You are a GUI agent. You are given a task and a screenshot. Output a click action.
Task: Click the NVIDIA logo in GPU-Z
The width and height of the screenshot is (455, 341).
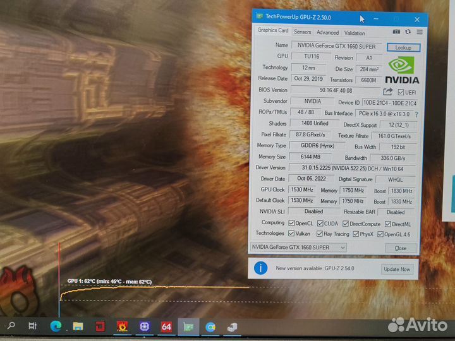(402, 69)
